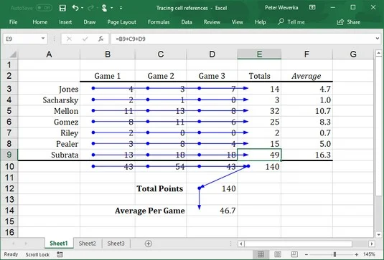Click the Redo arrow icon
This screenshot has height=260, width=384.
tap(90, 8)
